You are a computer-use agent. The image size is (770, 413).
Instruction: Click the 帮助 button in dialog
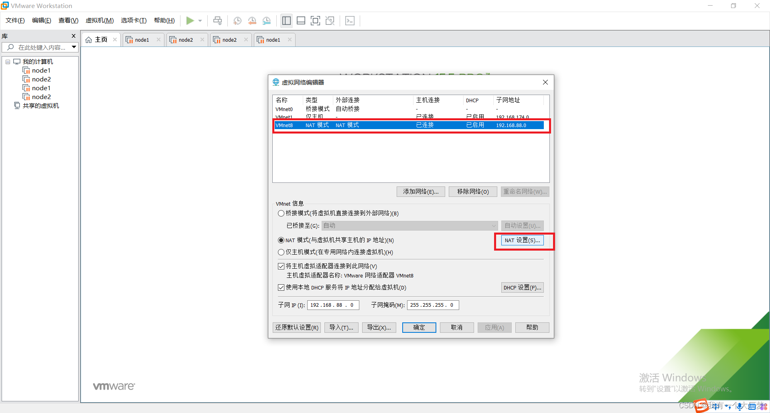tap(532, 328)
